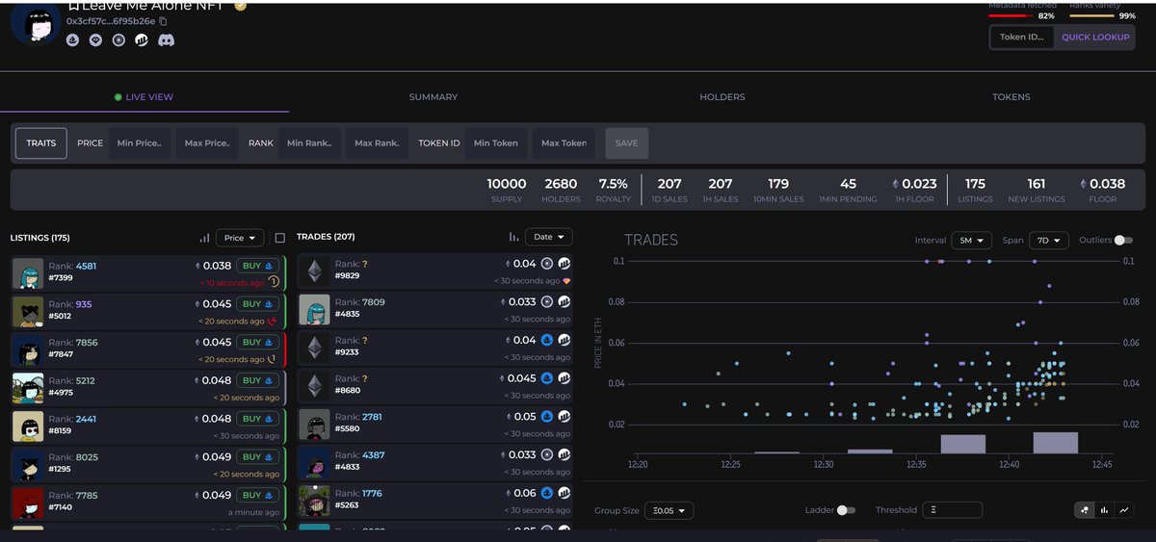This screenshot has height=542, width=1156.
Task: Open the gem marketplace icon under the address
Action: pyautogui.click(x=95, y=40)
